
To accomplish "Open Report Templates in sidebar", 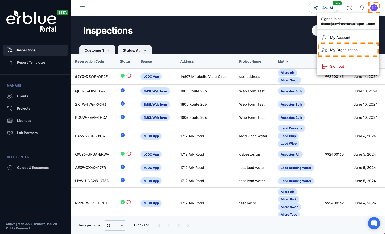I will (35, 62).
